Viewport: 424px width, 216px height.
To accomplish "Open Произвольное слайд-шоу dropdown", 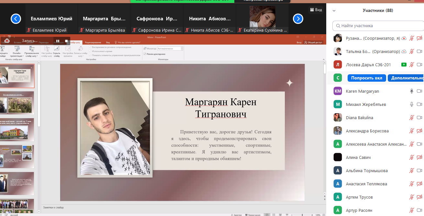I will click(x=32, y=51).
